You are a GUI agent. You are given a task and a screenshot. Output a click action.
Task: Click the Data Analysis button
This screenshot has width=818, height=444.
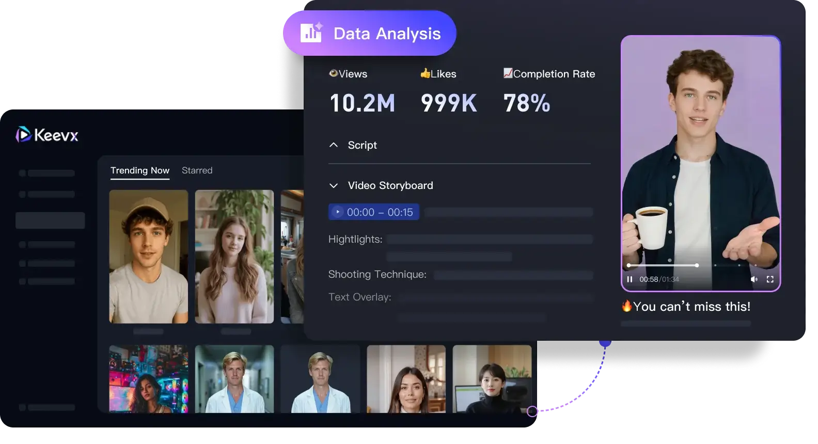click(x=369, y=33)
